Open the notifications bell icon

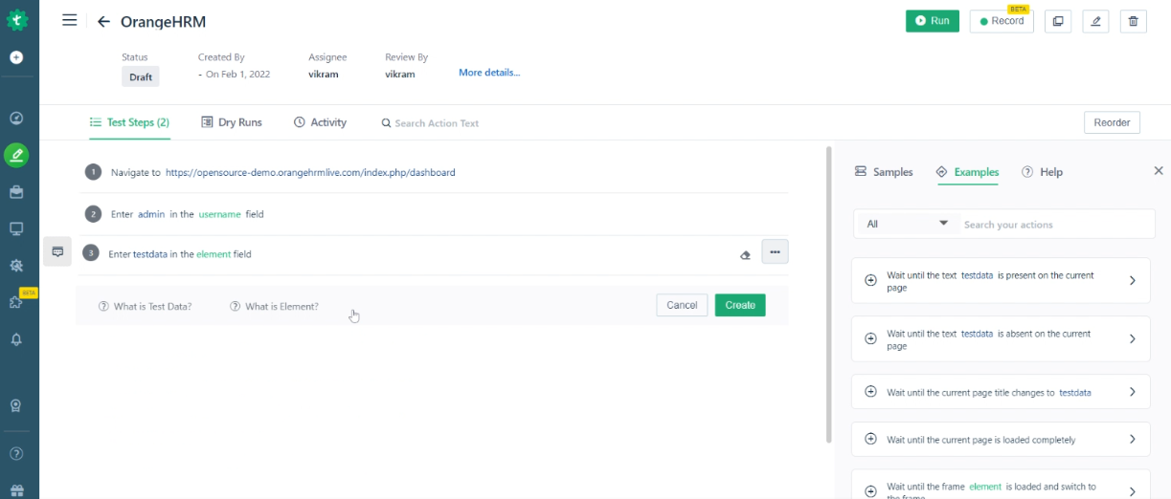coord(16,339)
